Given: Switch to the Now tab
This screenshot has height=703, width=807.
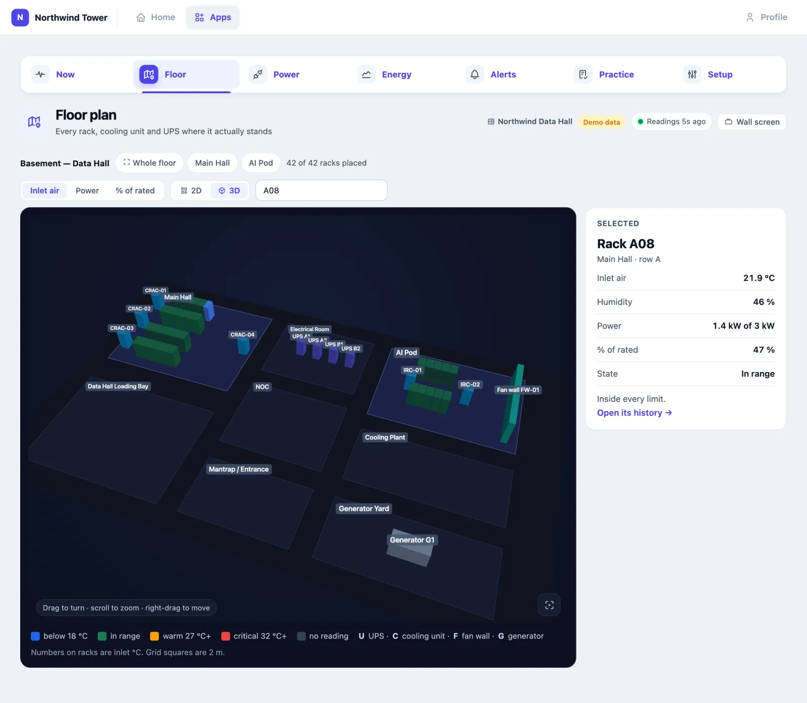Looking at the screenshot, I should 78,75.
